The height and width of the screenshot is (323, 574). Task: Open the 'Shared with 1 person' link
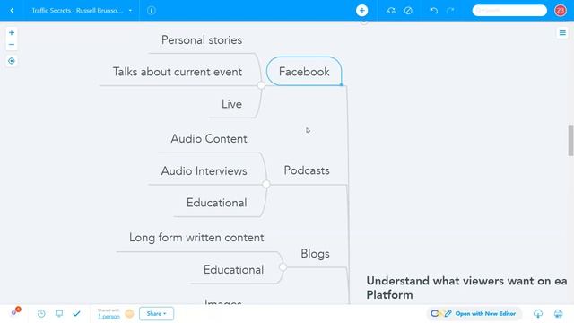pyautogui.click(x=109, y=314)
